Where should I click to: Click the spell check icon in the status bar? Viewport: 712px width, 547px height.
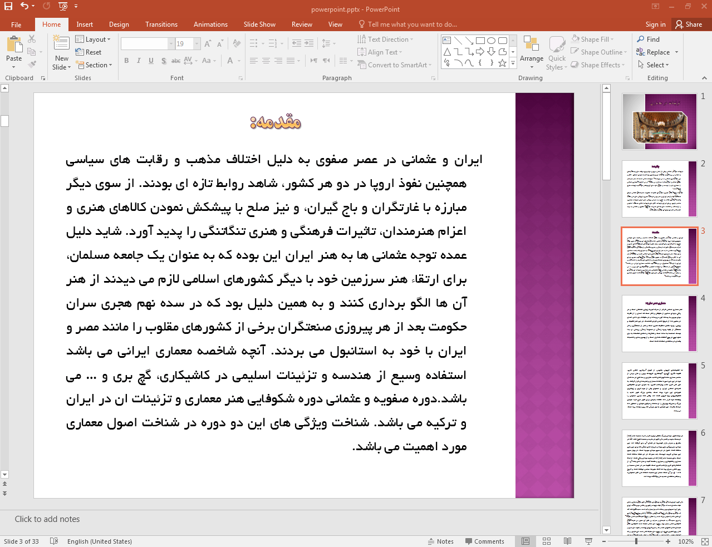pyautogui.click(x=54, y=541)
